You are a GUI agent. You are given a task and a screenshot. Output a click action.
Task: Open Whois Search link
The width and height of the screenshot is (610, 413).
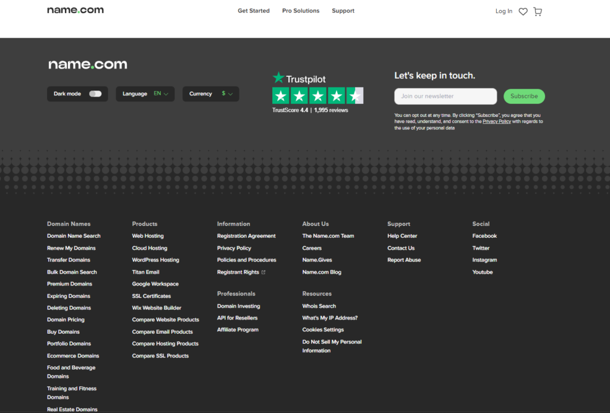click(319, 306)
